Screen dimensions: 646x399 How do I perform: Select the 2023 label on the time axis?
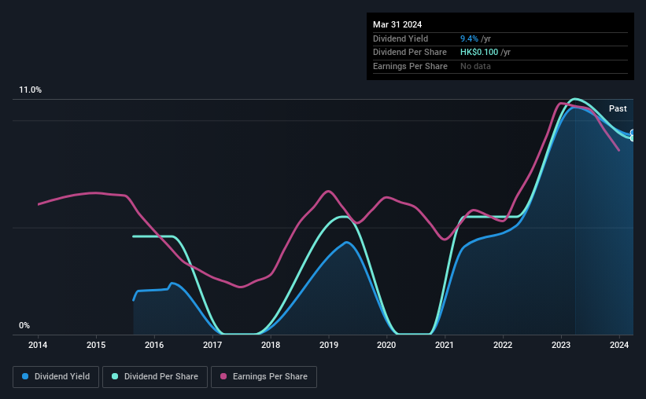pyautogui.click(x=561, y=345)
